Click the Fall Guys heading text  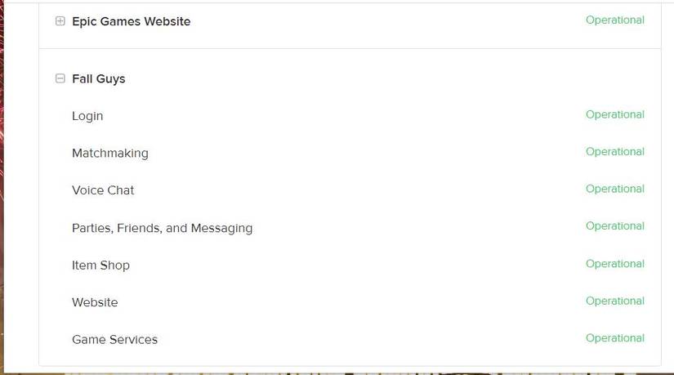click(98, 78)
